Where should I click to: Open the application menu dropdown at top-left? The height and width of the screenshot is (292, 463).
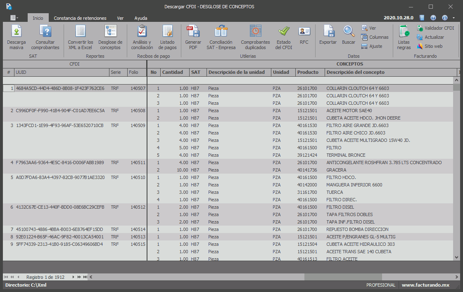pyautogui.click(x=14, y=18)
